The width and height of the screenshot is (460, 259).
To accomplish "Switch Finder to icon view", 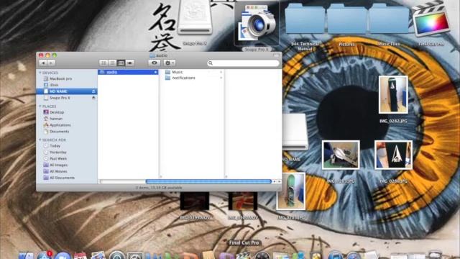I will 103,63.
